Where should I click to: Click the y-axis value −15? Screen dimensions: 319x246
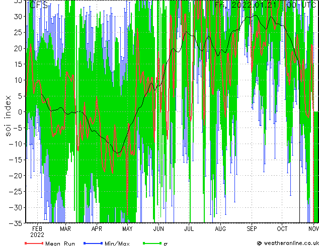(x=16, y=160)
